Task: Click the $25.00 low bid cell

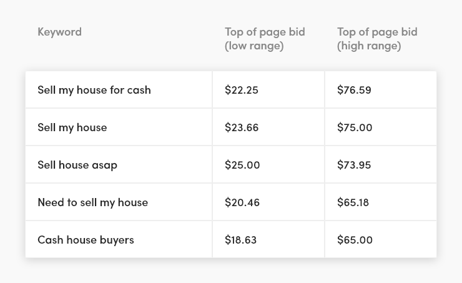Action: pos(268,164)
